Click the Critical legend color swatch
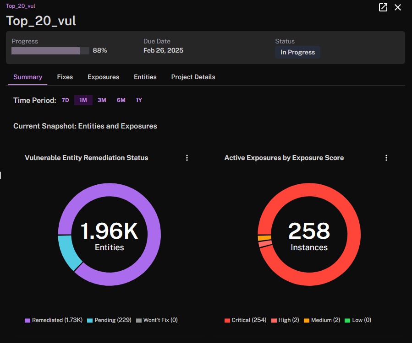Image resolution: width=412 pixels, height=343 pixels. point(227,320)
